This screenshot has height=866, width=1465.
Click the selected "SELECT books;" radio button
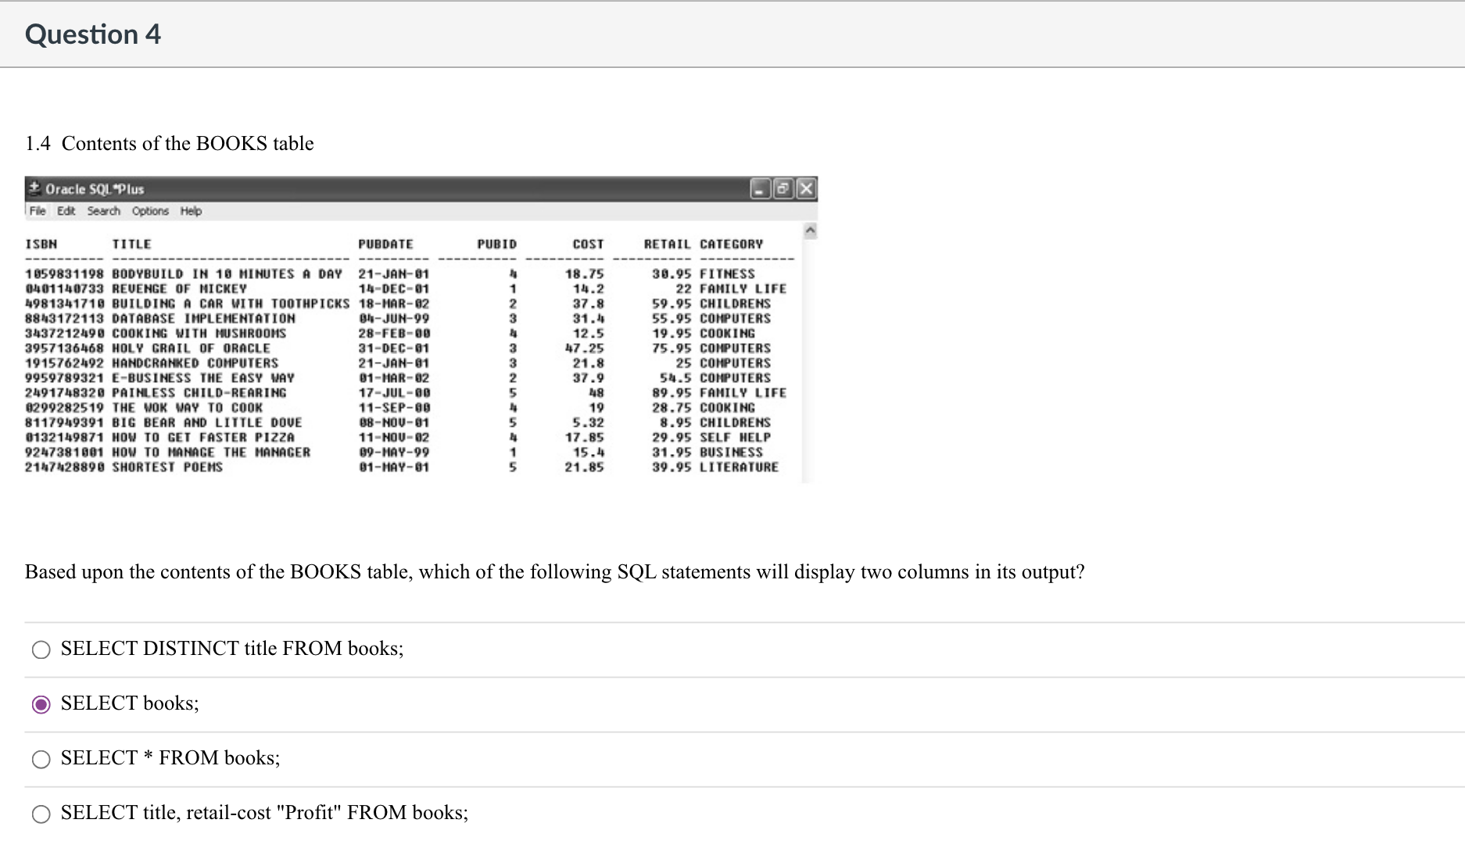tap(41, 704)
